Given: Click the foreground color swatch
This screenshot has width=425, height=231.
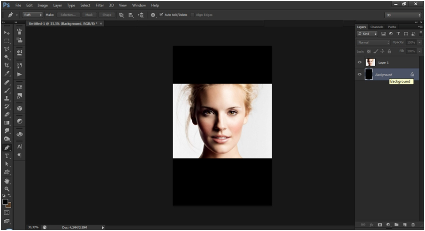Looking at the screenshot, I should point(5,201).
